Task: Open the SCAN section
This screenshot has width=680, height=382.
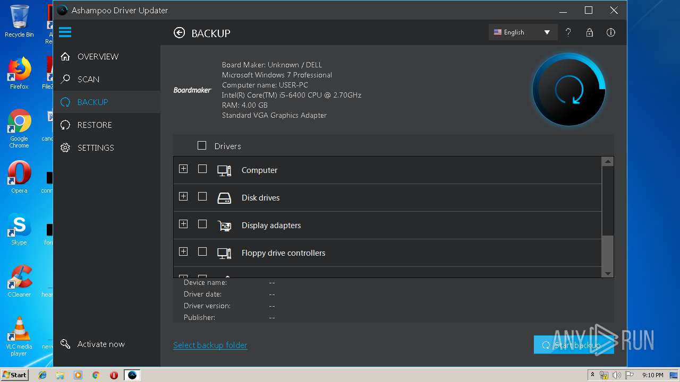Action: tap(107, 80)
